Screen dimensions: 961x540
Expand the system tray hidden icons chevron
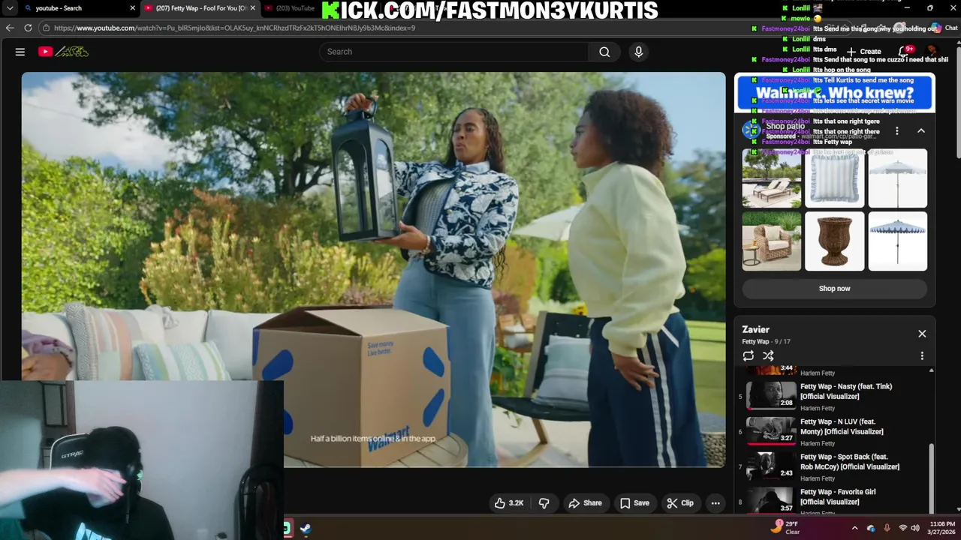[x=854, y=529]
